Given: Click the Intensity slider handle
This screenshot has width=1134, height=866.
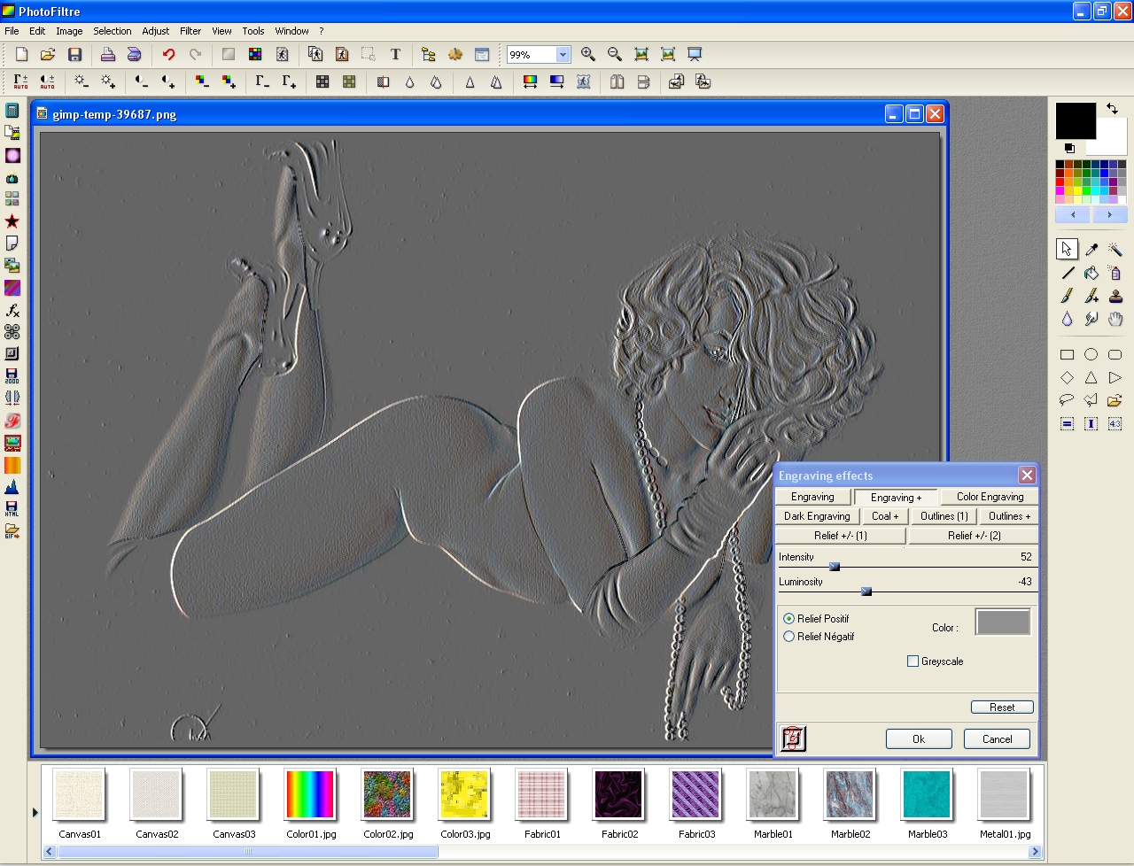Looking at the screenshot, I should (835, 567).
